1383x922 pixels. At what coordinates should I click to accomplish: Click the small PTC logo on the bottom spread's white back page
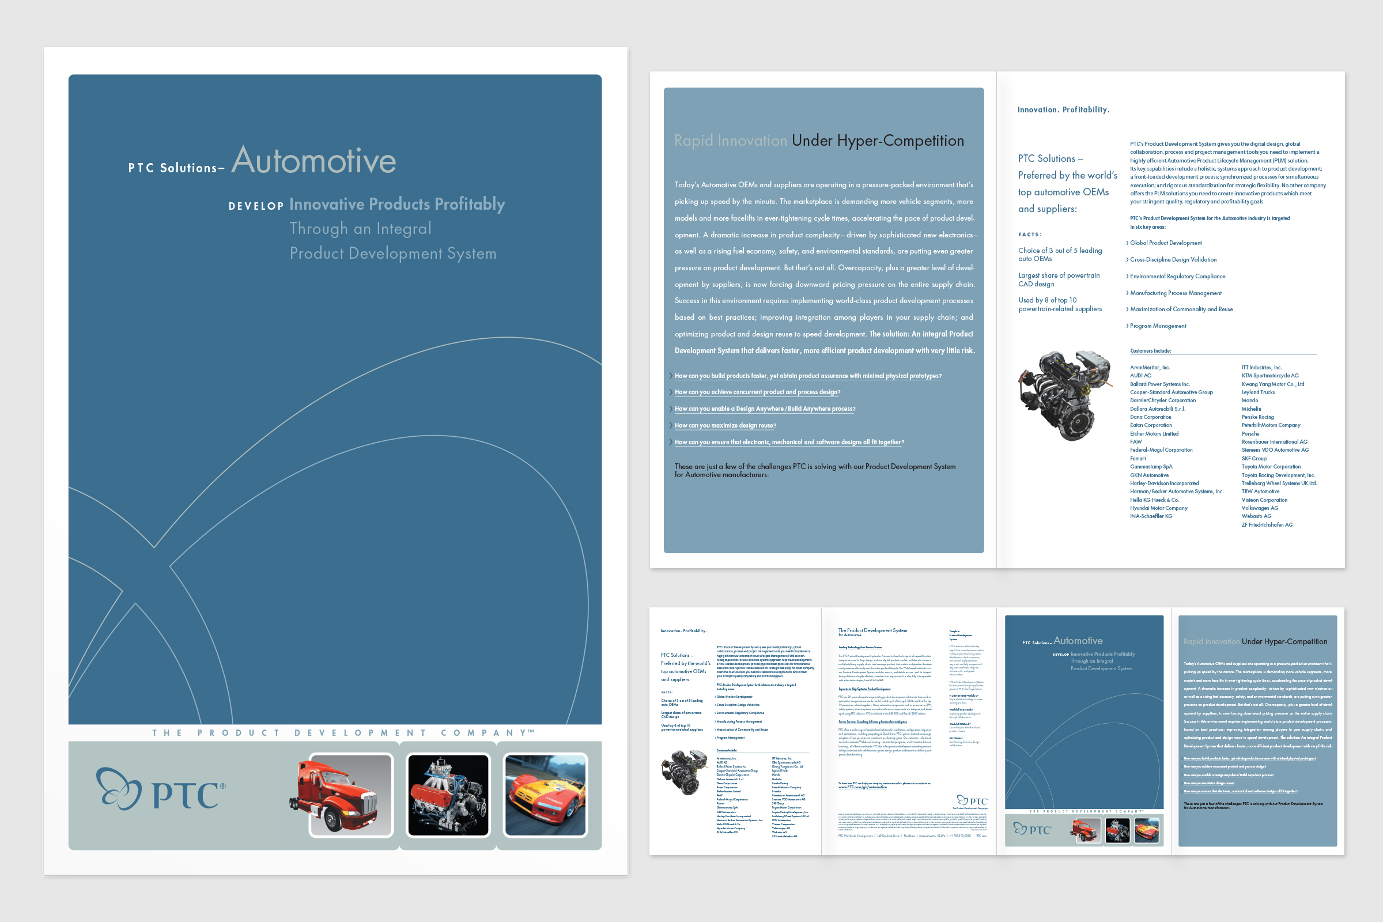coord(973,800)
